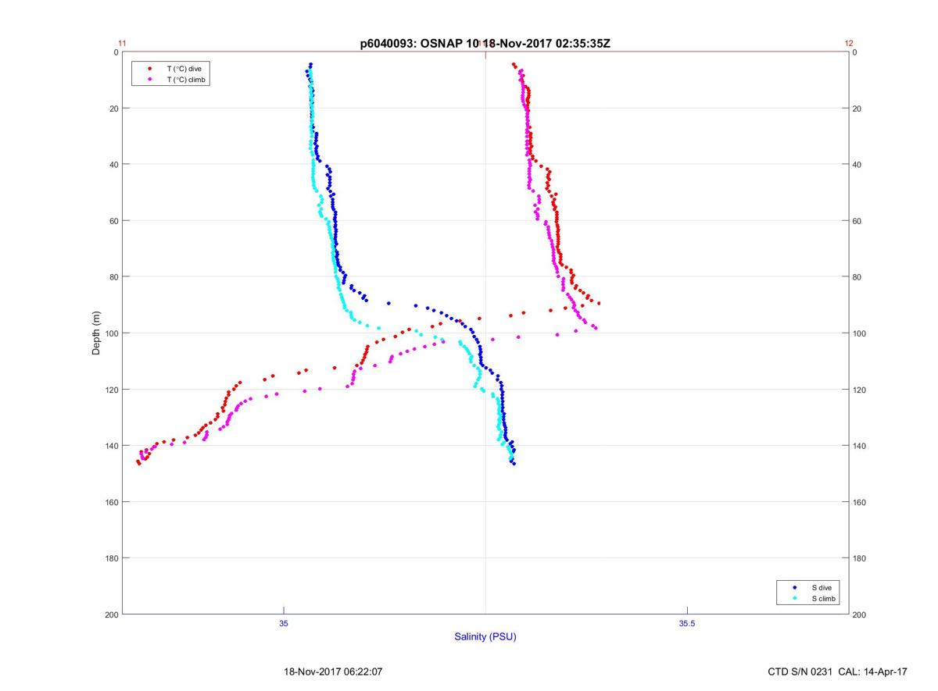938x691 pixels.
Task: Click the red dive temperature legend marker
Action: pyautogui.click(x=149, y=69)
